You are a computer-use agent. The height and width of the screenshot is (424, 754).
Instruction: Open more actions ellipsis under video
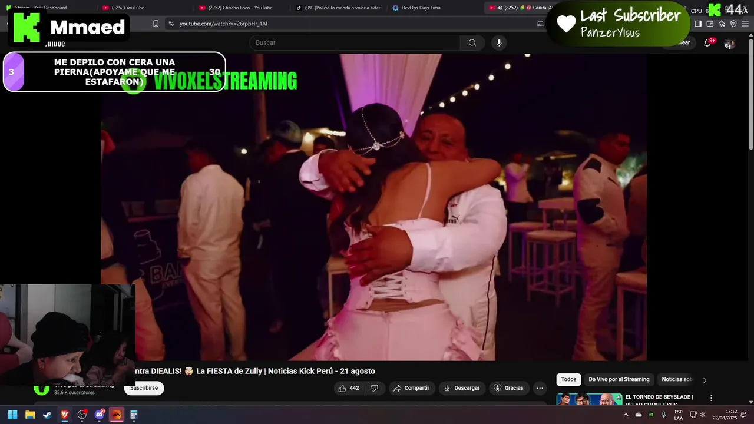pyautogui.click(x=540, y=388)
